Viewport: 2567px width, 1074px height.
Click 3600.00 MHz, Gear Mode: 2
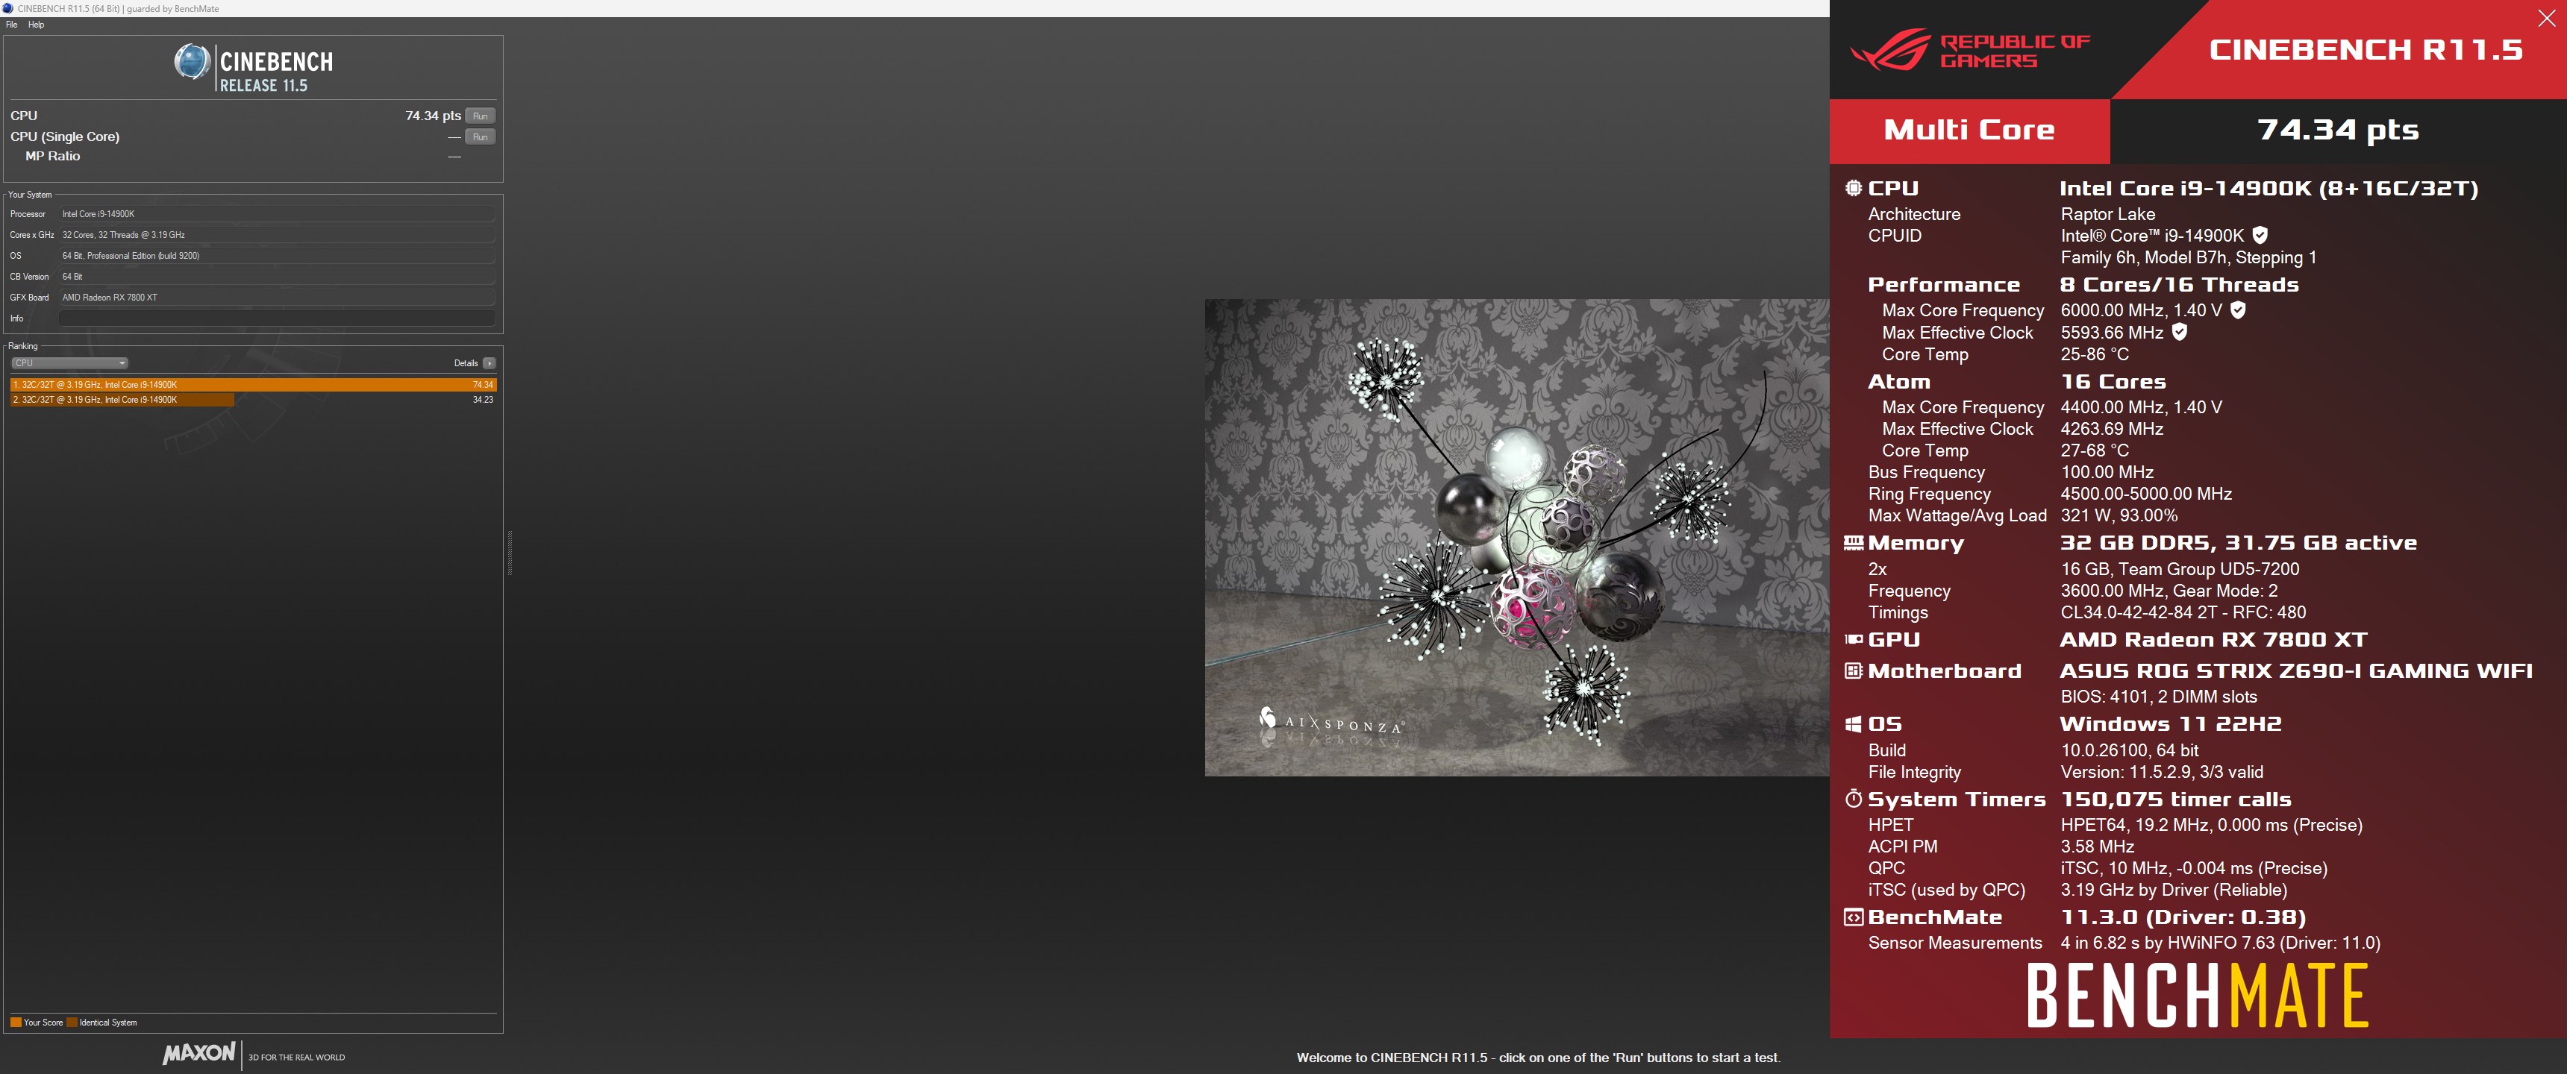[x=2169, y=591]
